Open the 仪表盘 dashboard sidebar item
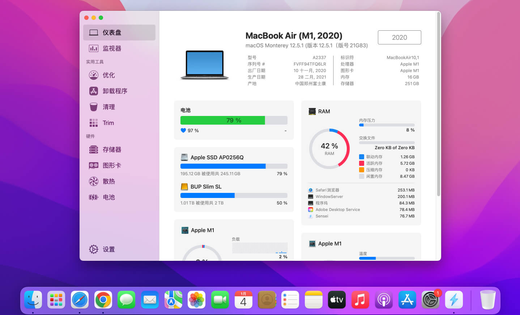Image resolution: width=520 pixels, height=315 pixels. 119,33
